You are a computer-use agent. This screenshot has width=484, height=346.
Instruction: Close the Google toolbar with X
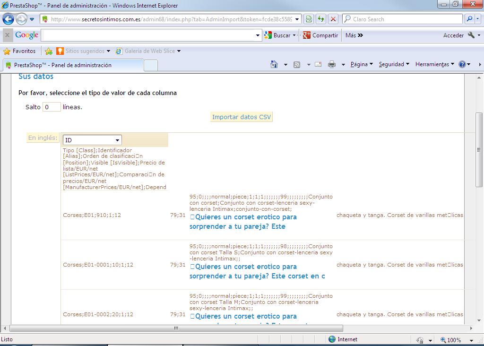(x=7, y=35)
